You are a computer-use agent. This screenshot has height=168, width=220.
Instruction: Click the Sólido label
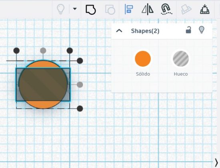point(143,74)
